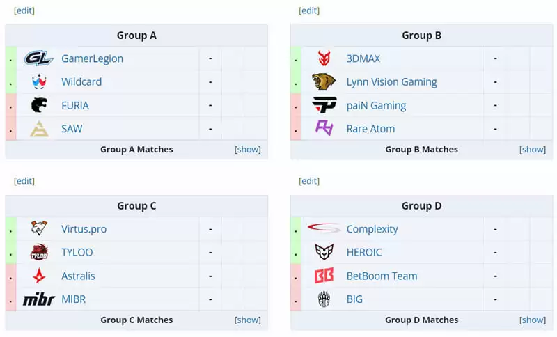
Task: Expand the Group D Matches list
Action: click(533, 320)
